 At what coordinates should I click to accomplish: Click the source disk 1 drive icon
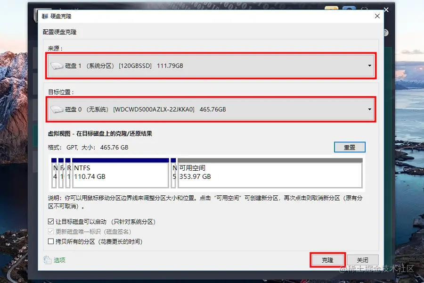pos(57,66)
